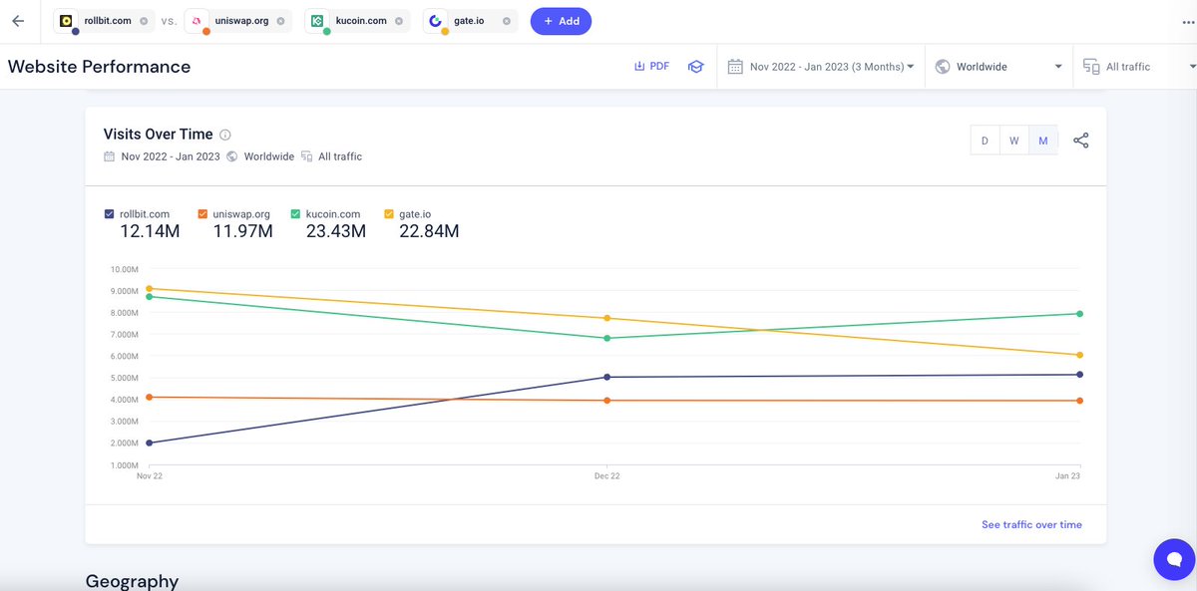Screen dimensions: 1197x591
Task: Switch chart to weekly view W
Action: point(1013,141)
